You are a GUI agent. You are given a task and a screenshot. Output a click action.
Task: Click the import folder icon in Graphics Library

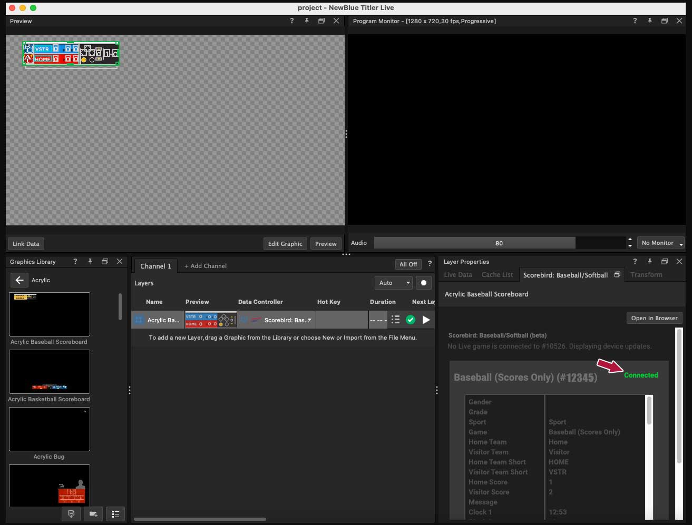93,514
